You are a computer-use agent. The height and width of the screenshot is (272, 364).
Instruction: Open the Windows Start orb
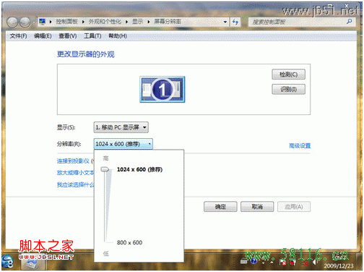(x=7, y=262)
